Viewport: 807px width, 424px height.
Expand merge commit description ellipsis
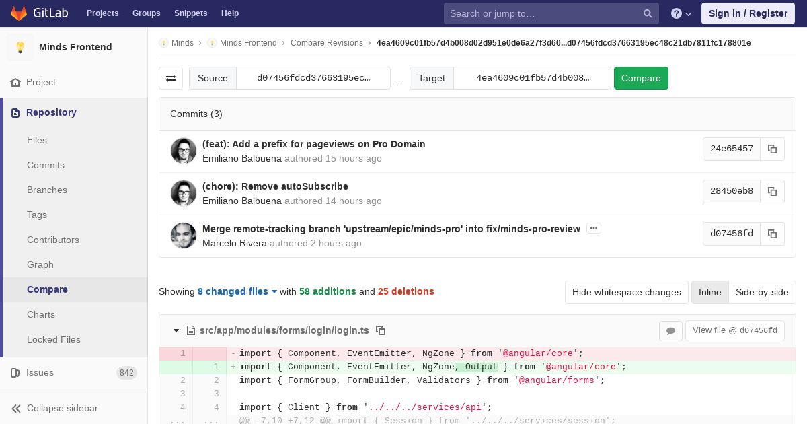(593, 228)
